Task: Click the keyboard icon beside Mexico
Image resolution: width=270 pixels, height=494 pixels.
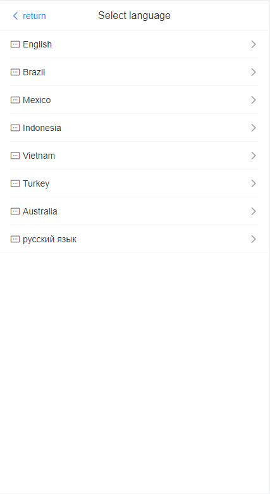Action: click(15, 100)
